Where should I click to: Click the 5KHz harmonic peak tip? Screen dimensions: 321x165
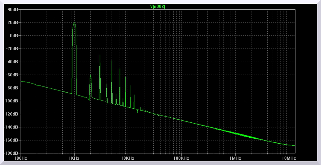point(112,60)
